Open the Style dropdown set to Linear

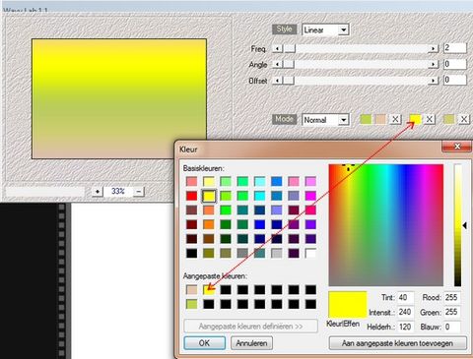click(325, 30)
